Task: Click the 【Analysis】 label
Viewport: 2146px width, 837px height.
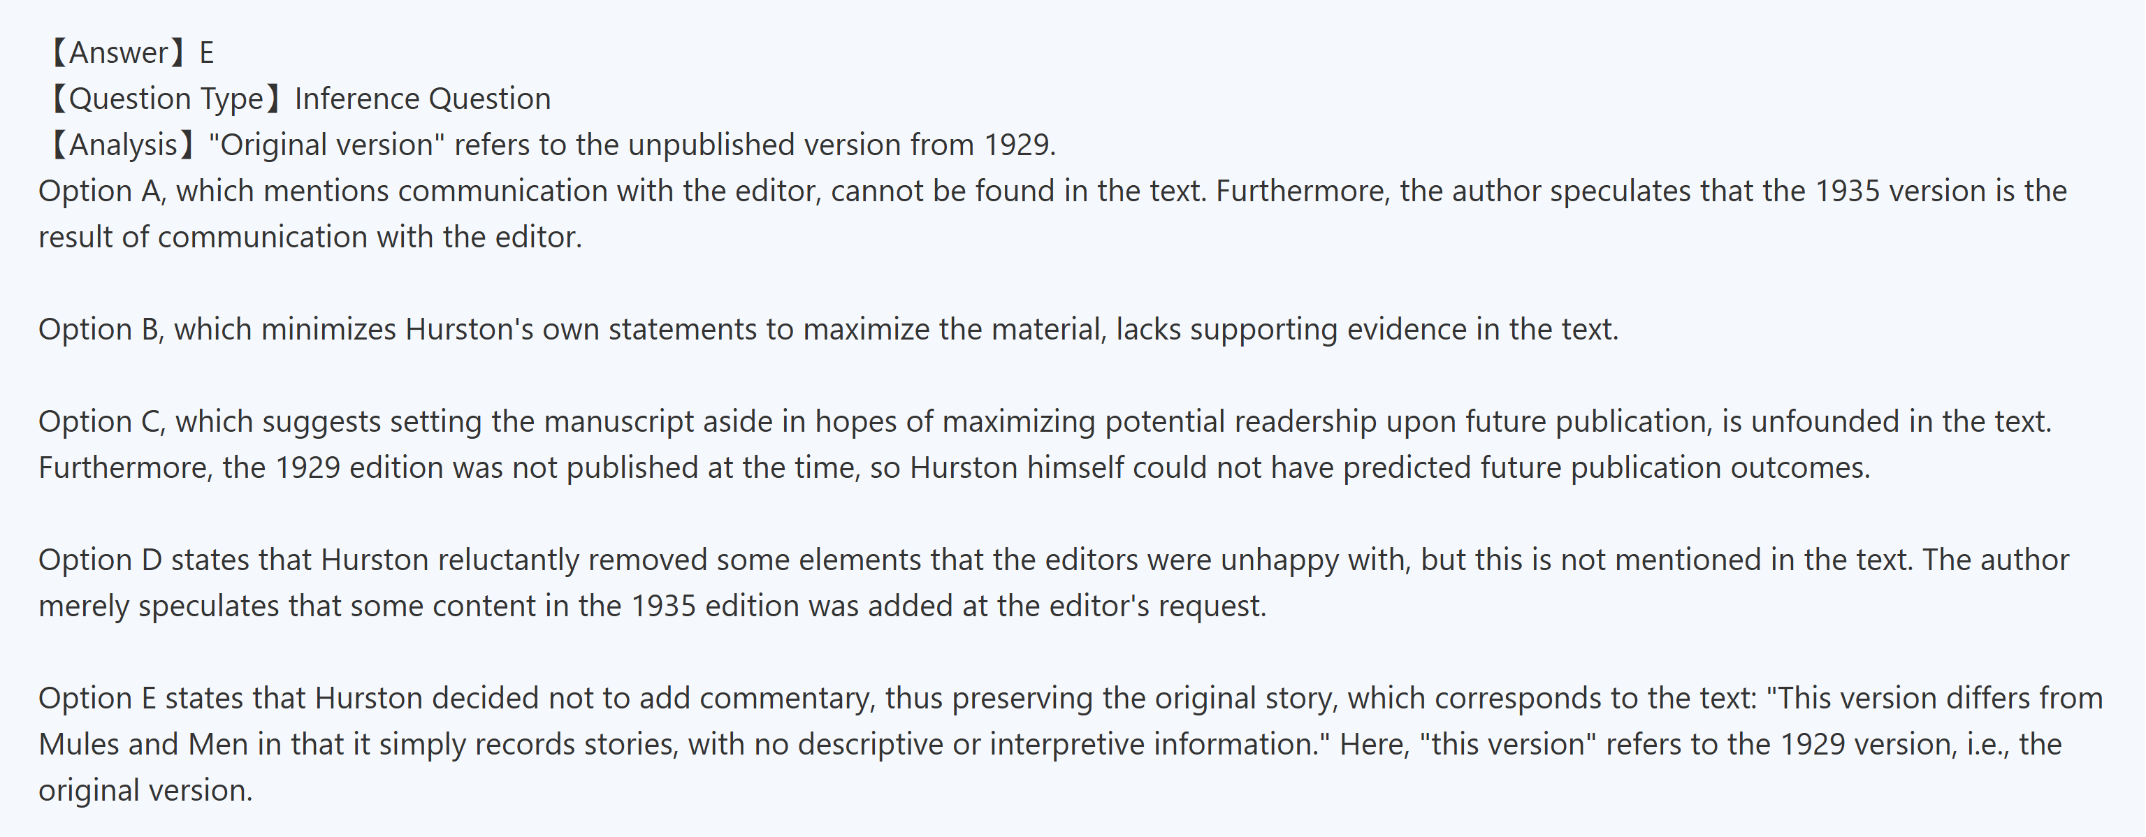Action: pos(122,145)
